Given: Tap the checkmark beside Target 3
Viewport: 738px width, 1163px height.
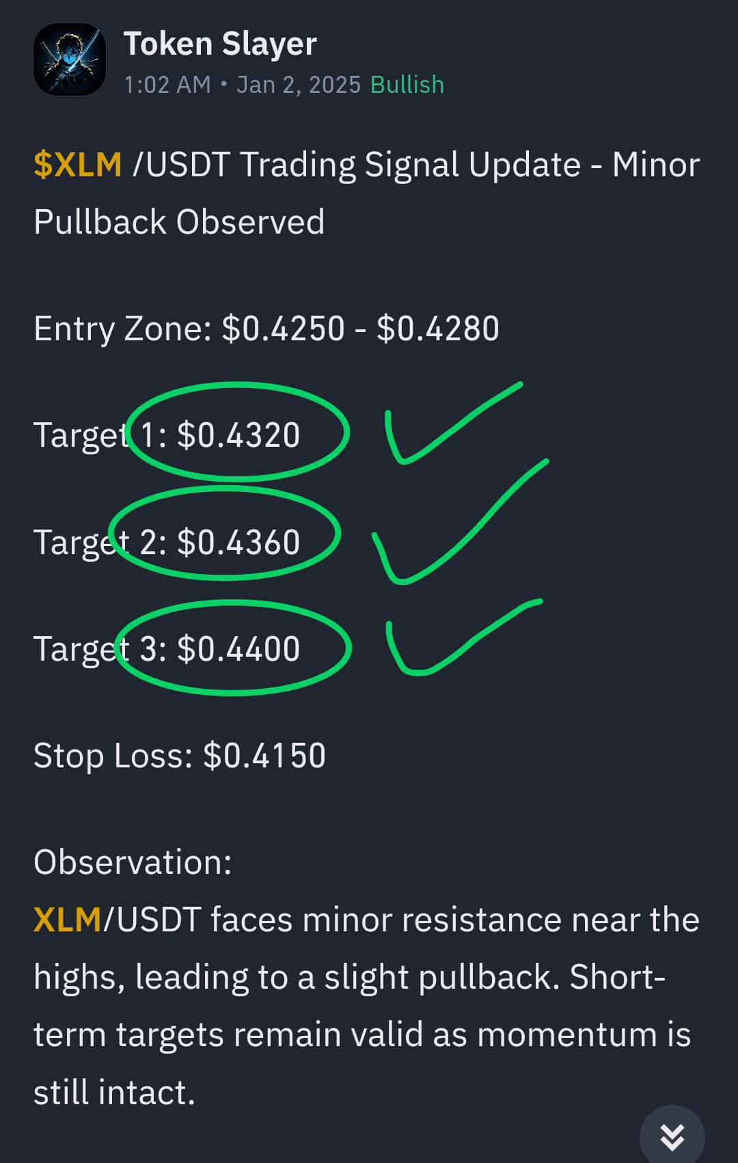Looking at the screenshot, I should 463,638.
